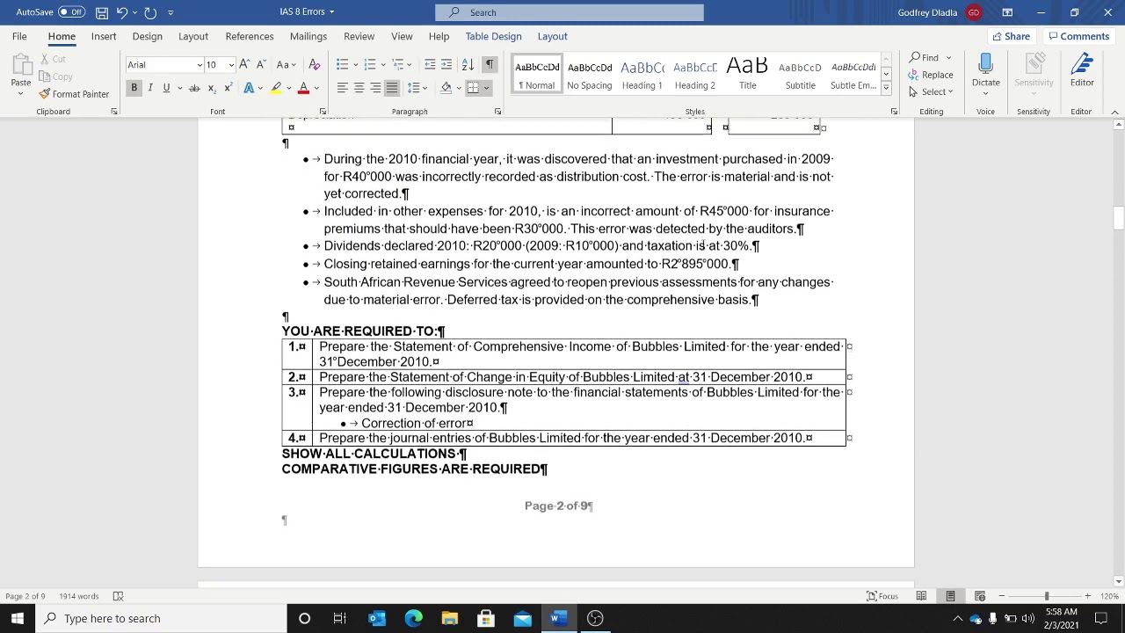
Task: Toggle Underline formatting
Action: (x=166, y=88)
